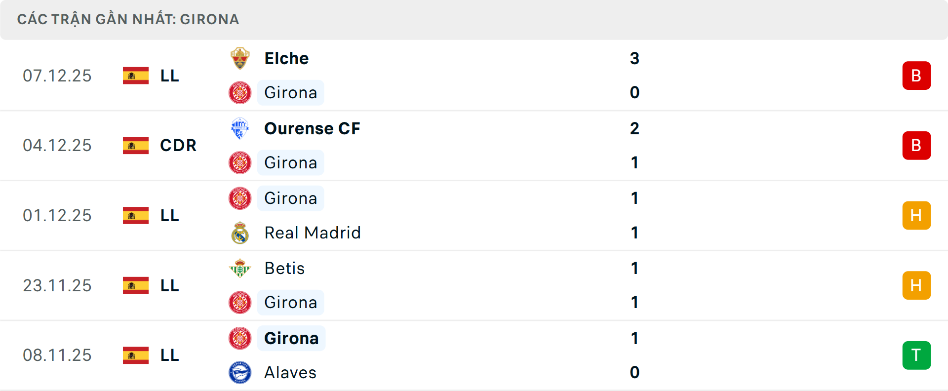
Task: Click the Ourense CF club crest
Action: pyautogui.click(x=240, y=128)
